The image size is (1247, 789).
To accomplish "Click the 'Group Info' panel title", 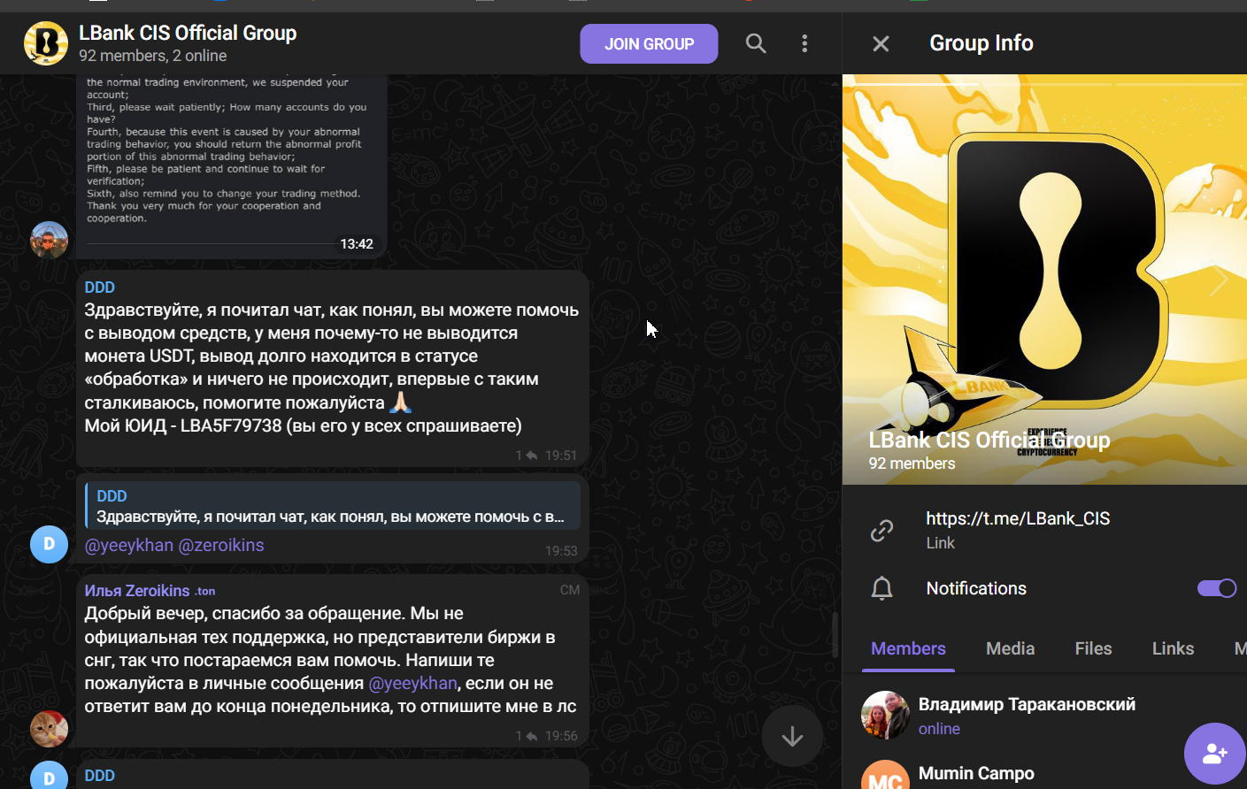I will coord(981,43).
